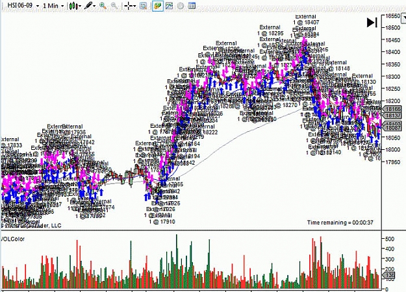Screen dimensions: 406x292
Task: Click the VOLColor indicator label
Action: pyautogui.click(x=13, y=239)
